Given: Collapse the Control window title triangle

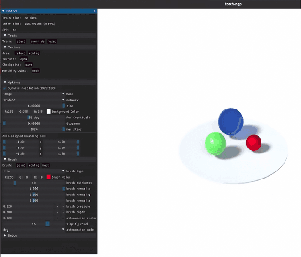Looking at the screenshot, I should tap(4, 10).
